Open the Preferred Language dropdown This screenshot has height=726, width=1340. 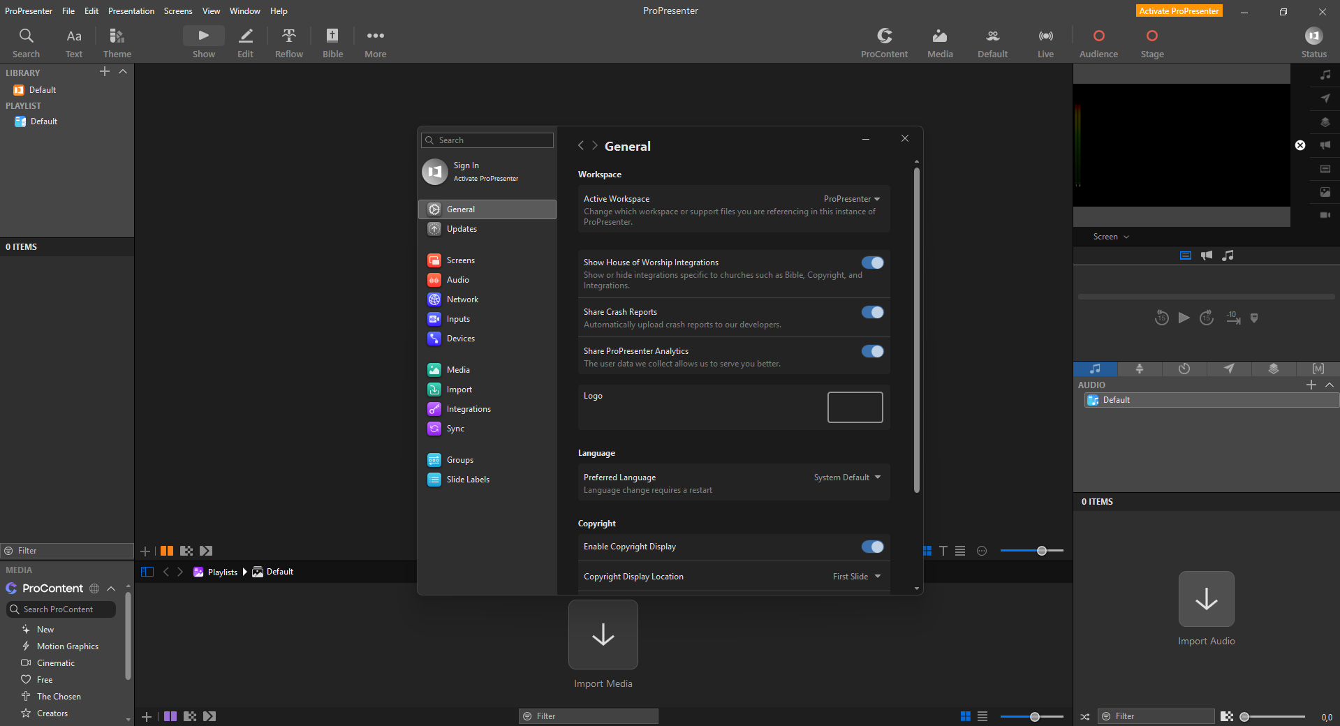(x=847, y=477)
